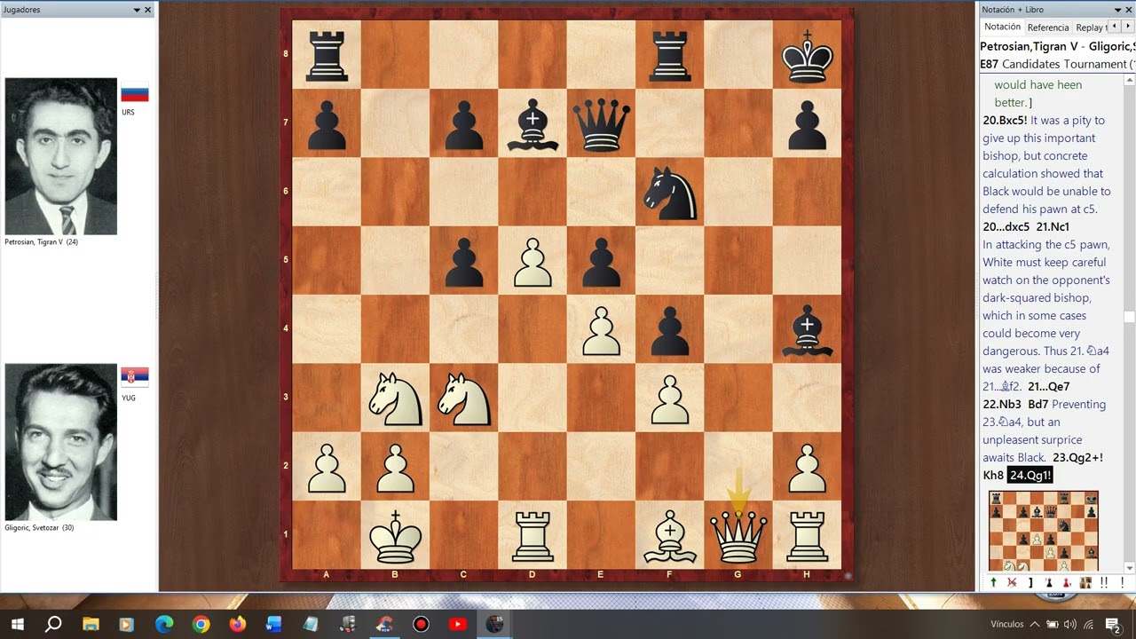Jump to move 21.Nc1 in notation
Image resolution: width=1136 pixels, height=639 pixels.
pyautogui.click(x=1053, y=226)
